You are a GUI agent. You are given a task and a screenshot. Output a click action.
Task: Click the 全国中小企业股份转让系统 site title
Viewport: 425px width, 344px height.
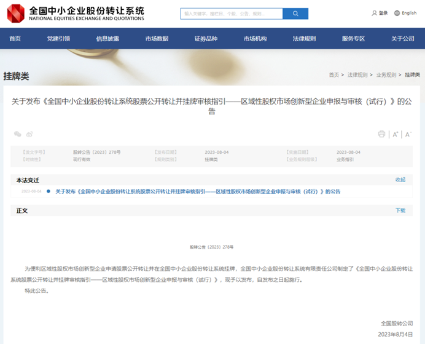coord(87,11)
